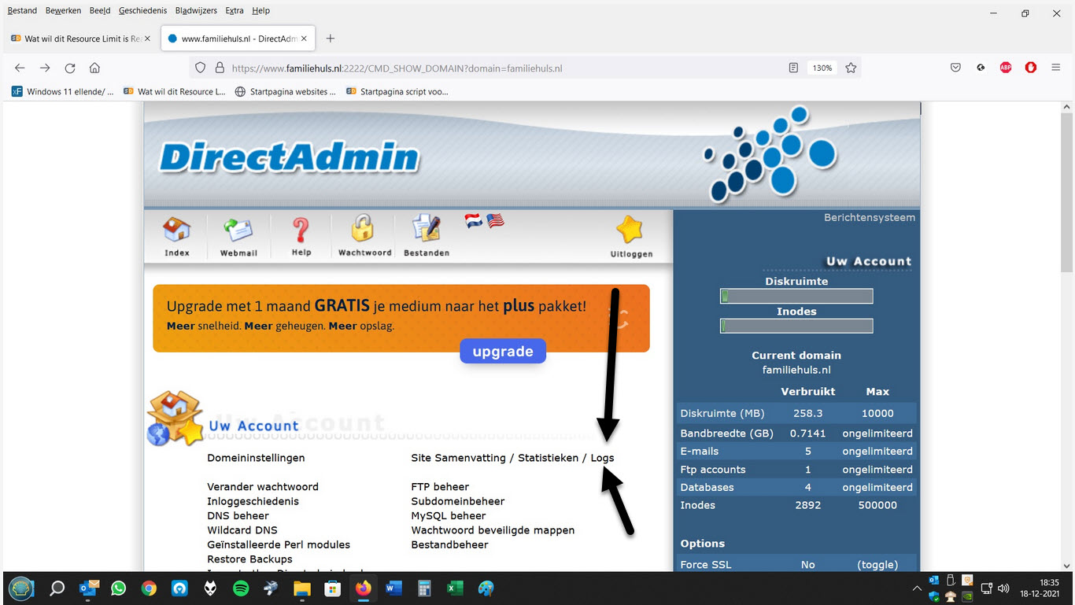This screenshot has width=1075, height=605.
Task: Open Word from the taskbar
Action: click(x=393, y=588)
